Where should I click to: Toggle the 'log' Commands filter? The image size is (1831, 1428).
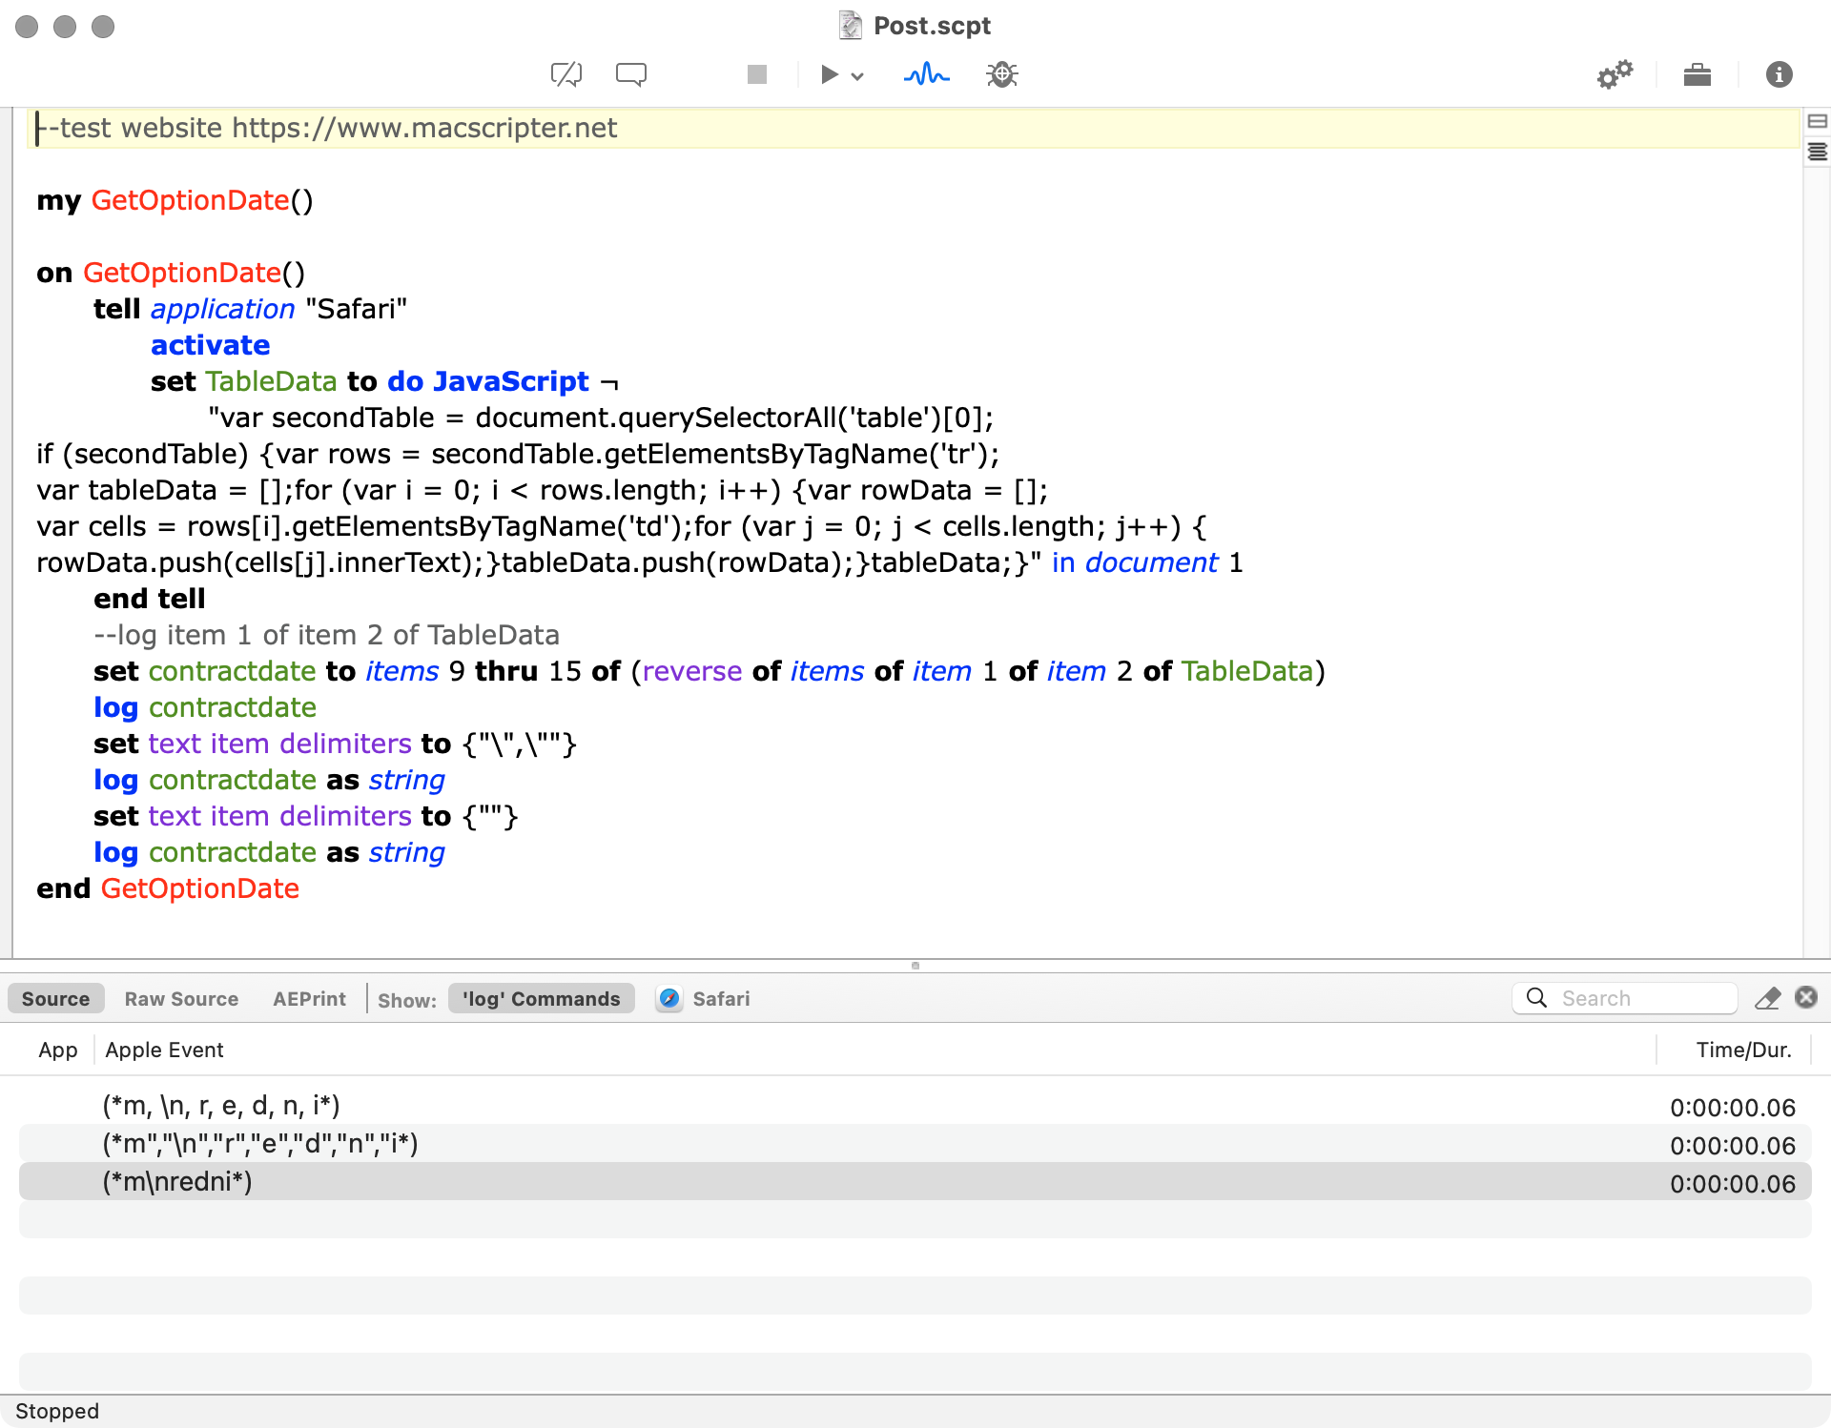[541, 998]
